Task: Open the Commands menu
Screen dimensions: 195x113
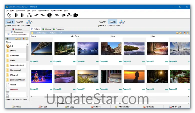Action: 21,10
